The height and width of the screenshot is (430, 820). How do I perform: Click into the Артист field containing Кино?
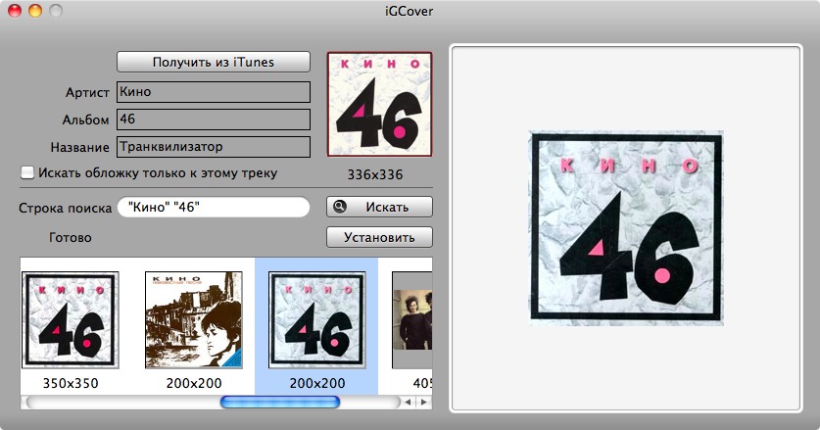(x=214, y=92)
